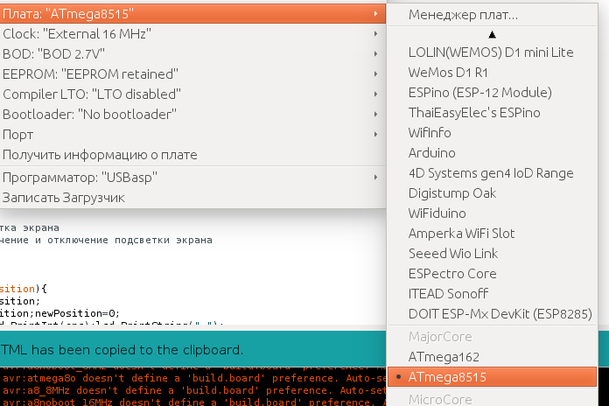Choose the Digistump Oak board
This screenshot has width=609, height=406.
(x=452, y=193)
